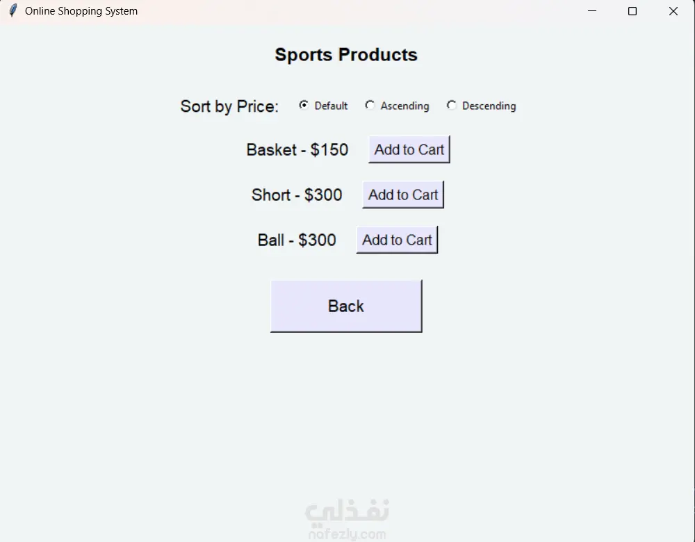695x542 pixels.
Task: Click the Ball - $300 product label
Action: click(297, 240)
